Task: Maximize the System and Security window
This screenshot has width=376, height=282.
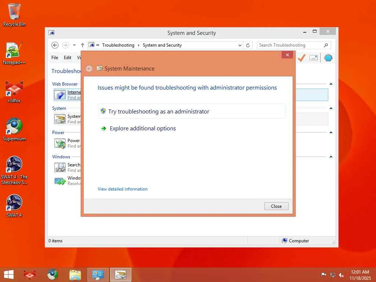Action: point(315,32)
